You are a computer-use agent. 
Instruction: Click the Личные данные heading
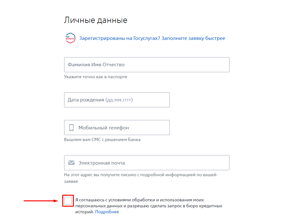click(x=96, y=20)
